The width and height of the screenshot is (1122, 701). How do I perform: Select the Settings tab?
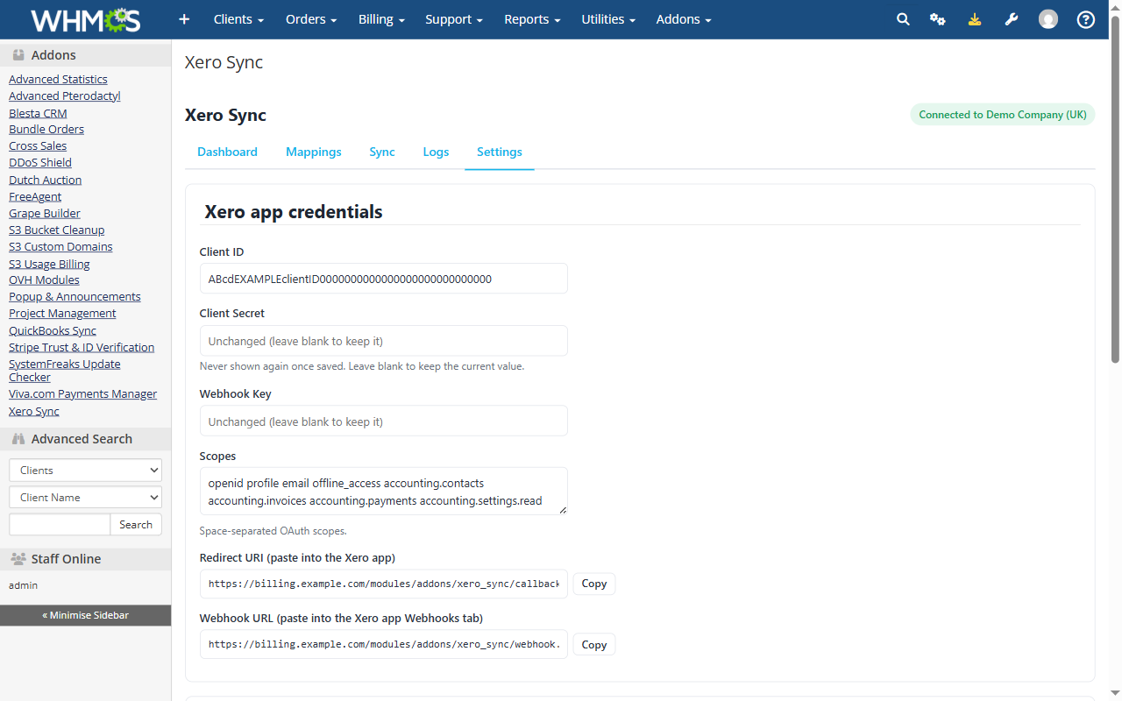(500, 152)
